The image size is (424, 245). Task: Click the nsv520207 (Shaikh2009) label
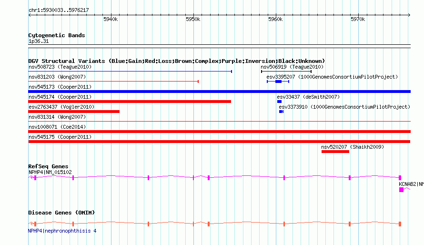pyautogui.click(x=353, y=147)
